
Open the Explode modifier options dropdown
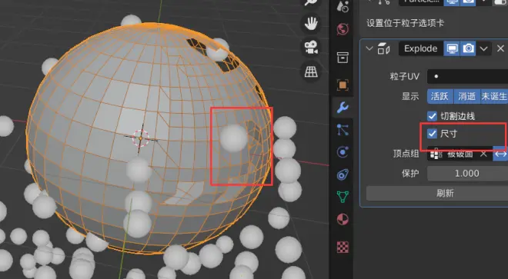click(x=483, y=48)
